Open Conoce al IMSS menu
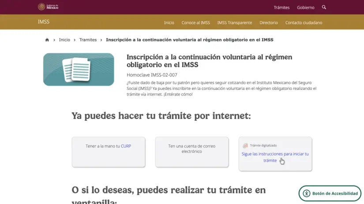The image size is (364, 204). [196, 22]
